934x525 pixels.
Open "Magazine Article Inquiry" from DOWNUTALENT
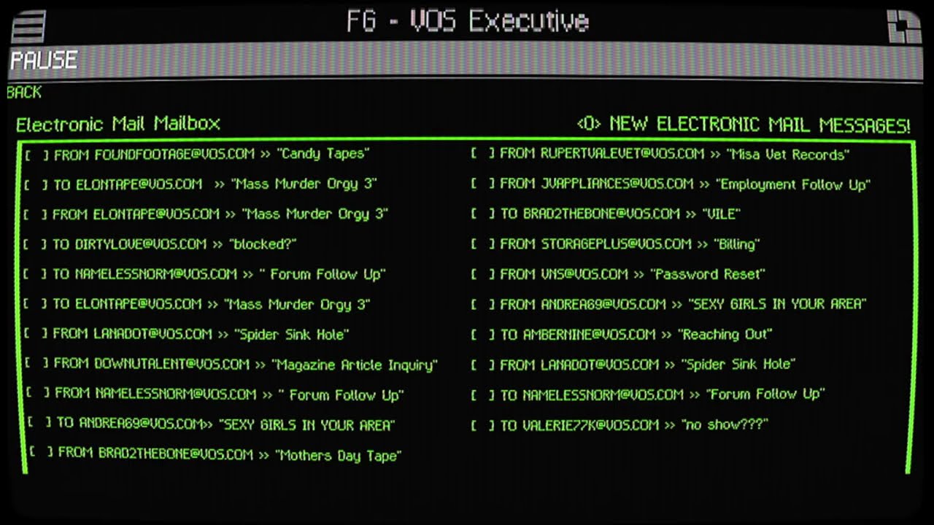tap(245, 365)
